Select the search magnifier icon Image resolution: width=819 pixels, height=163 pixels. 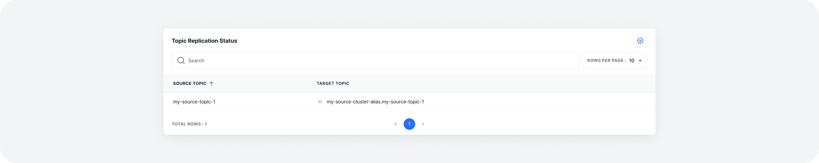[x=181, y=60]
